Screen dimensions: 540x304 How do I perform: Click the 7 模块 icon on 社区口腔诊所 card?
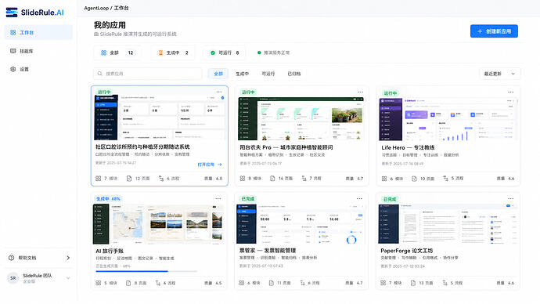click(98, 179)
